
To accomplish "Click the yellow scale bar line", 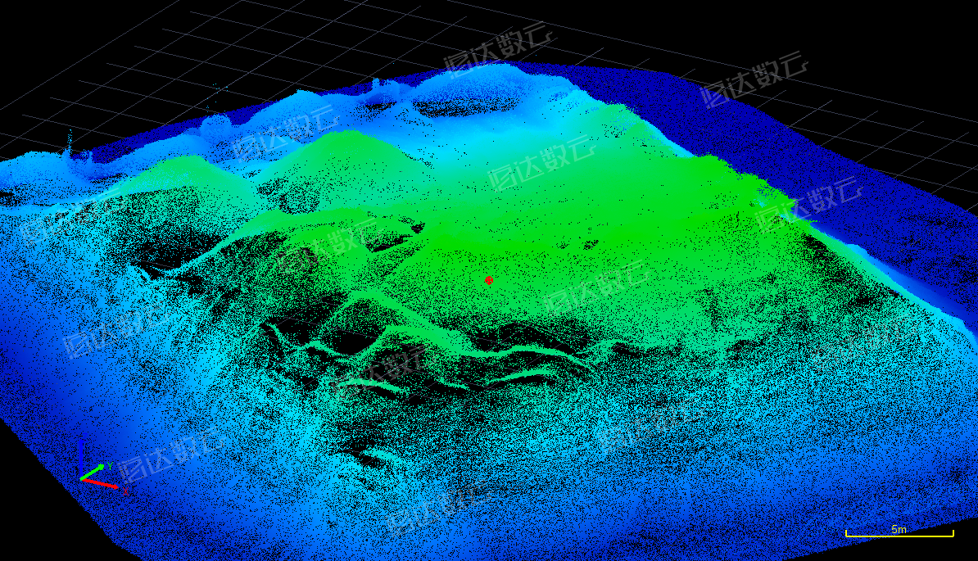I will coord(899,536).
